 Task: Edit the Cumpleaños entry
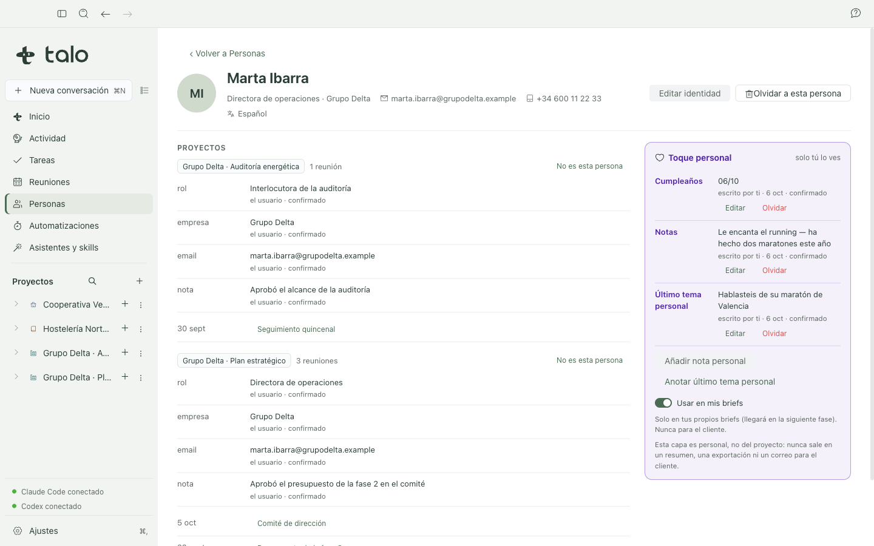(x=735, y=207)
